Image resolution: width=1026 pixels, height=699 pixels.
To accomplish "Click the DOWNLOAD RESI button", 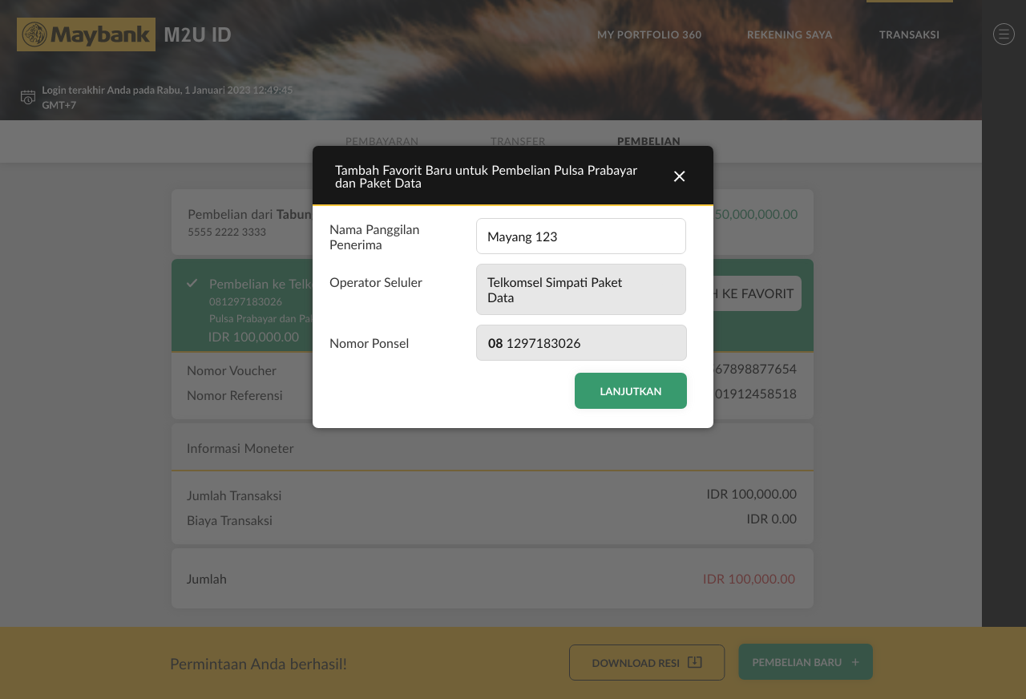I will tap(646, 662).
